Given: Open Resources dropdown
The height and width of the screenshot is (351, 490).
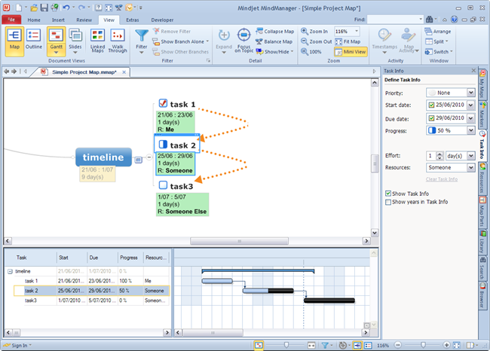Looking at the screenshot, I should 470,168.
